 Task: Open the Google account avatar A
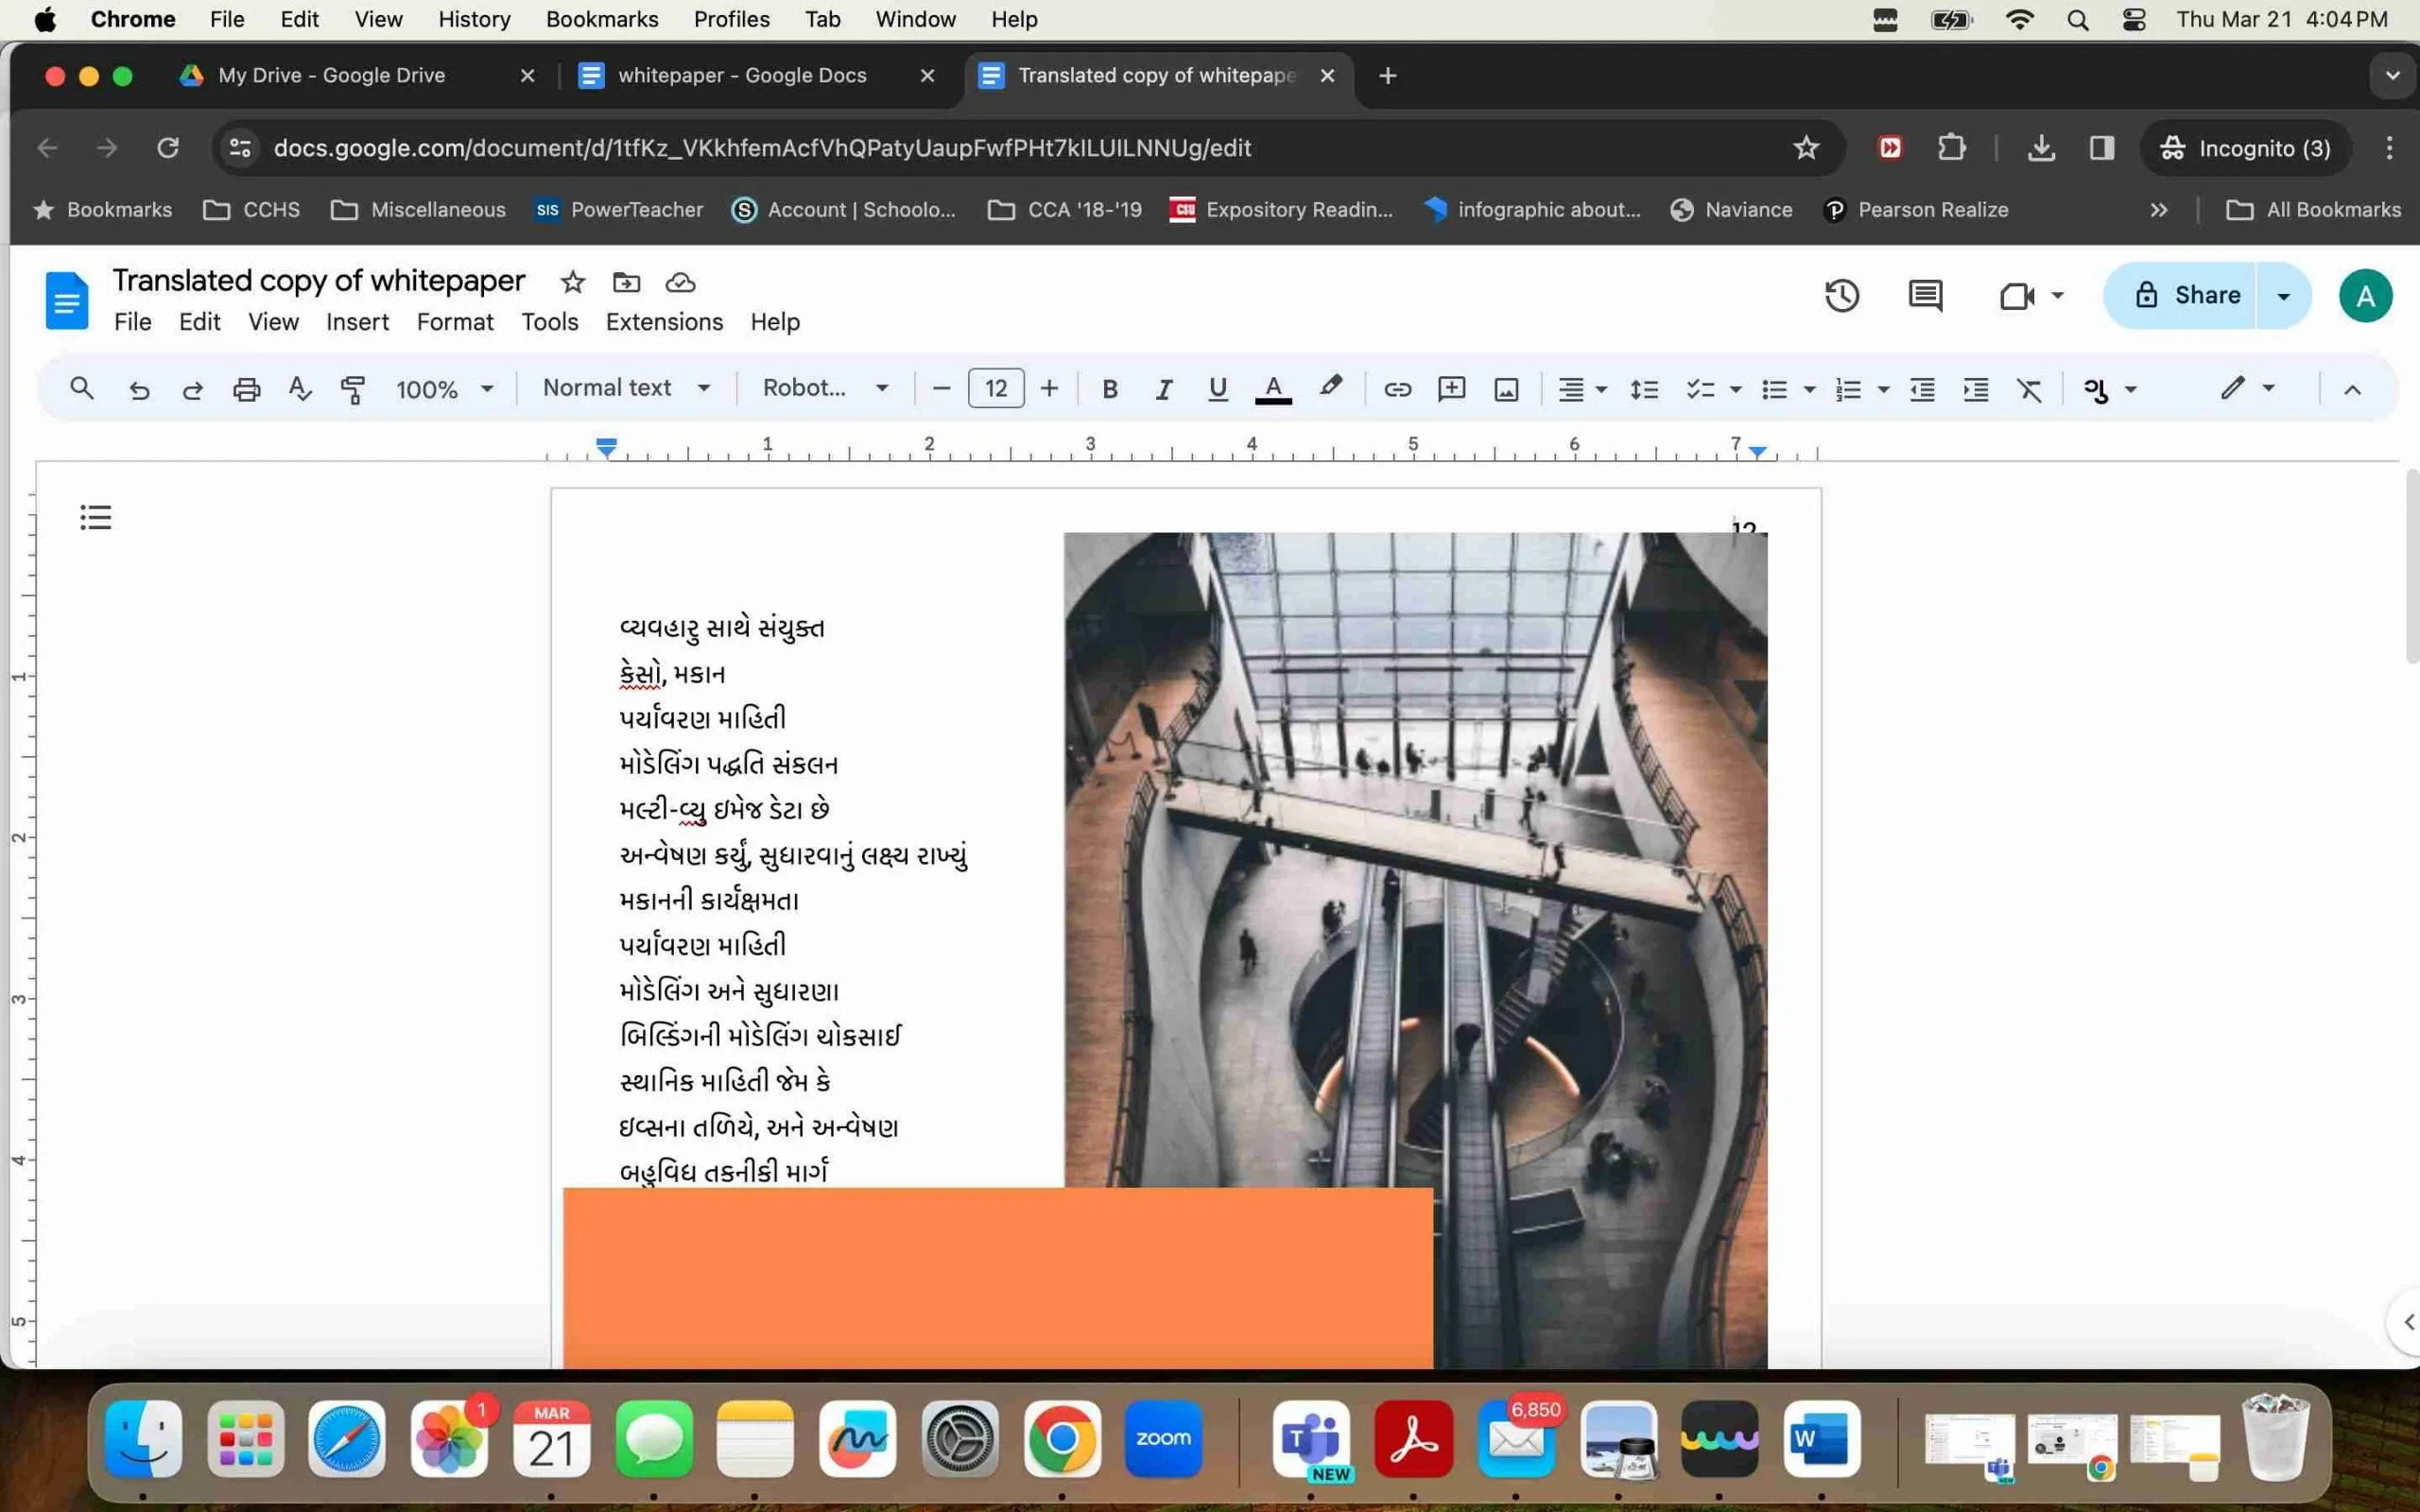(x=2365, y=296)
